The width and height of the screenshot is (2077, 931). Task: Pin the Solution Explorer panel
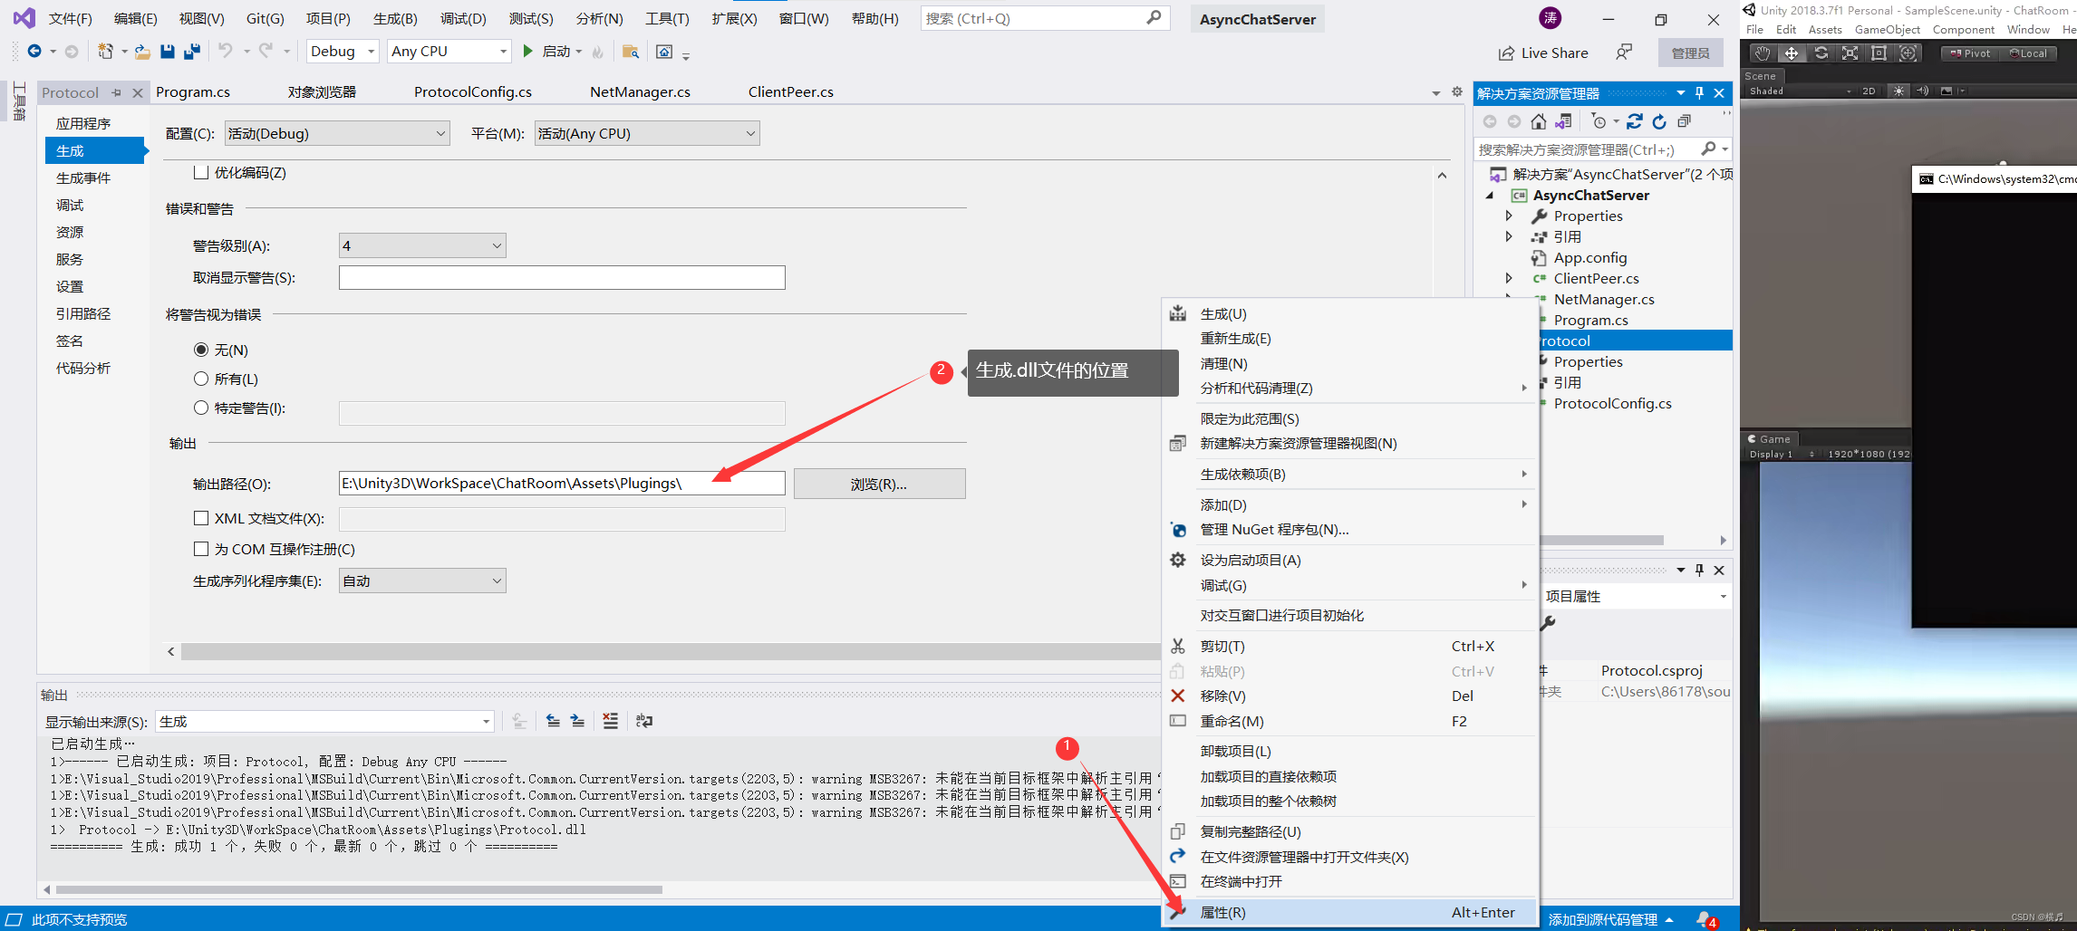click(1699, 92)
